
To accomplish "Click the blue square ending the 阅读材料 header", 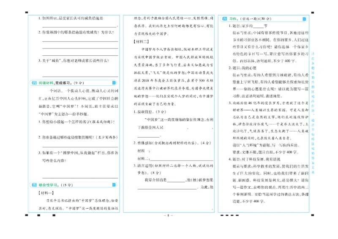I will [114, 83].
